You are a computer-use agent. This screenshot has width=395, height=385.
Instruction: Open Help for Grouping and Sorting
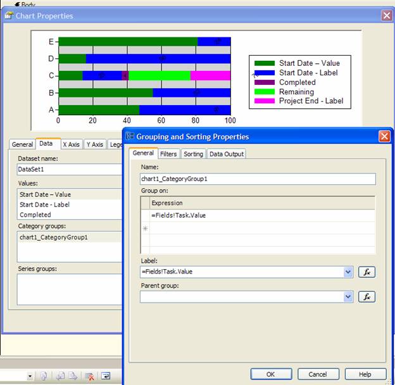tap(365, 374)
